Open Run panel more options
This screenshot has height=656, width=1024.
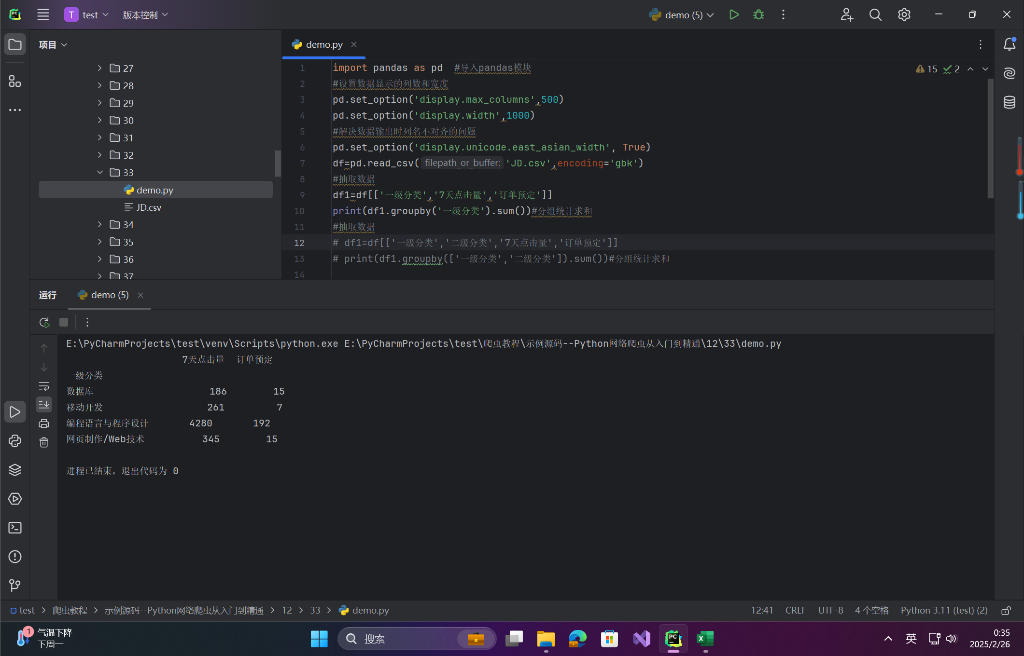pos(87,322)
